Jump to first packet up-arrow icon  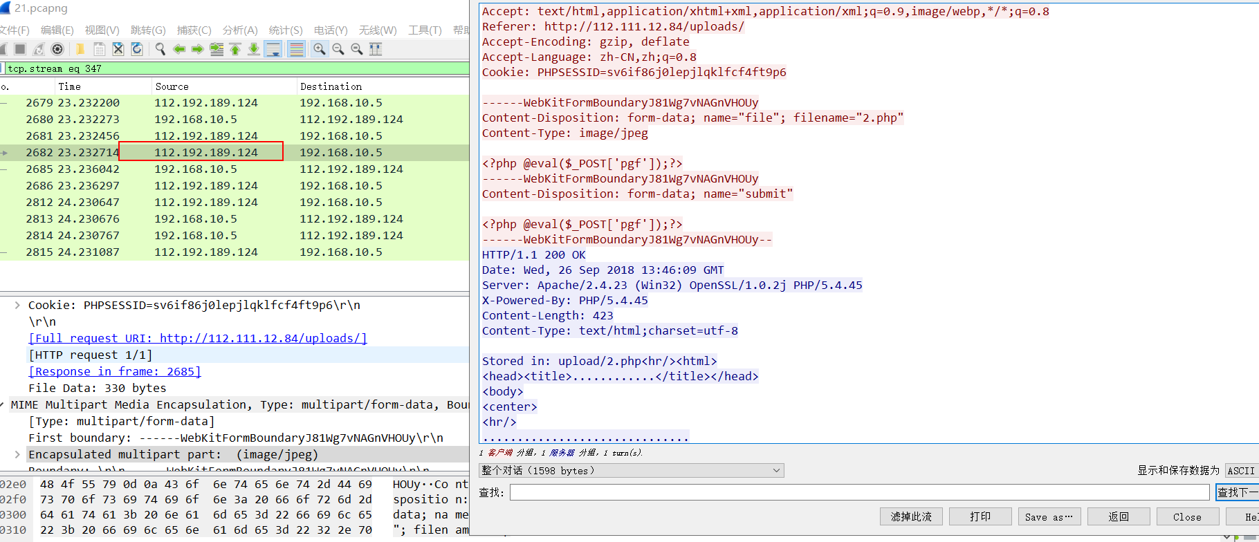pos(235,49)
